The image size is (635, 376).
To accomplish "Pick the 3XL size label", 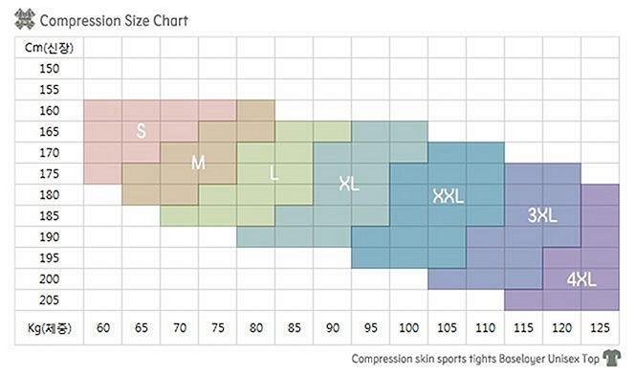I will 542,215.
